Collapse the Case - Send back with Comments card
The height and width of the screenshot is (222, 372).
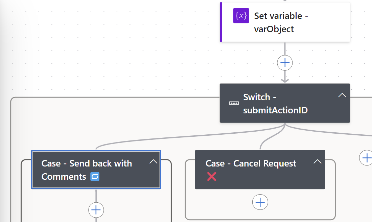coord(153,162)
